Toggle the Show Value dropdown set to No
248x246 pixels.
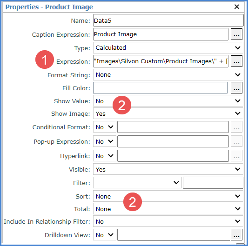click(x=168, y=101)
